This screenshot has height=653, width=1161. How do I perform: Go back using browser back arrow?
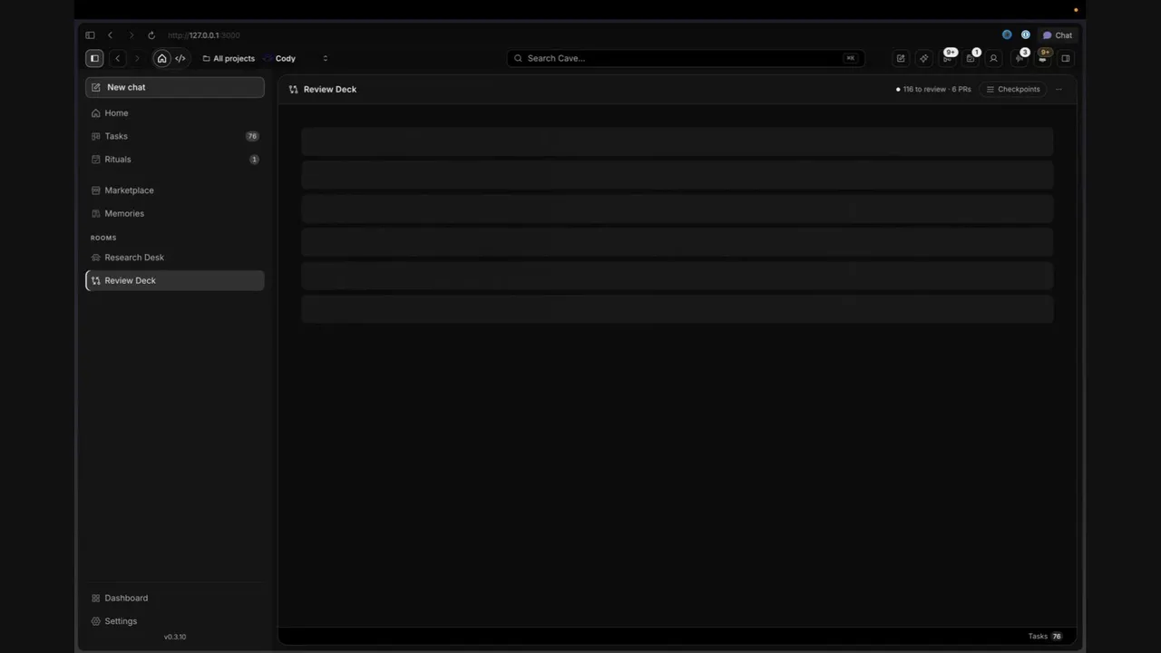click(x=110, y=35)
